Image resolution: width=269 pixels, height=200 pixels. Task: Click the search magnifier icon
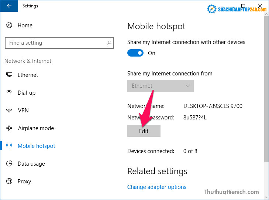pyautogui.click(x=109, y=43)
